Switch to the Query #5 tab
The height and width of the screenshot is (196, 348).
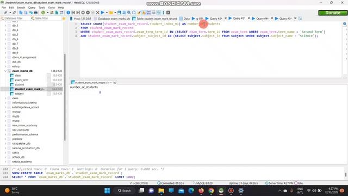coord(283,19)
